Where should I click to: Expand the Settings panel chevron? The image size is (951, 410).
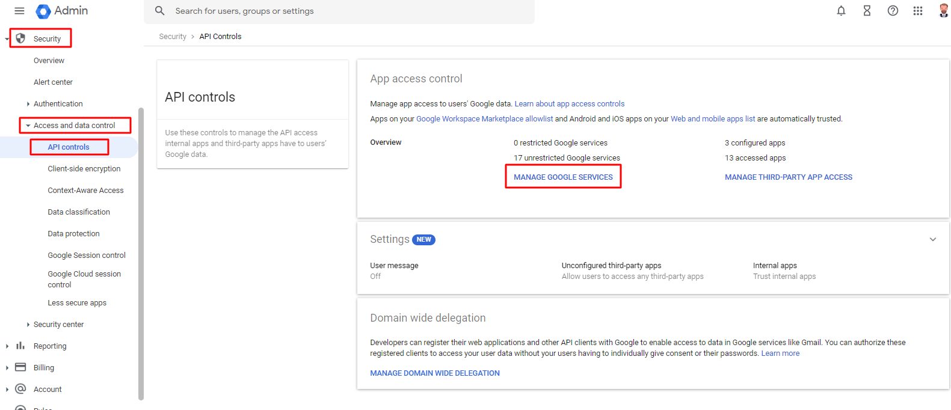[933, 239]
